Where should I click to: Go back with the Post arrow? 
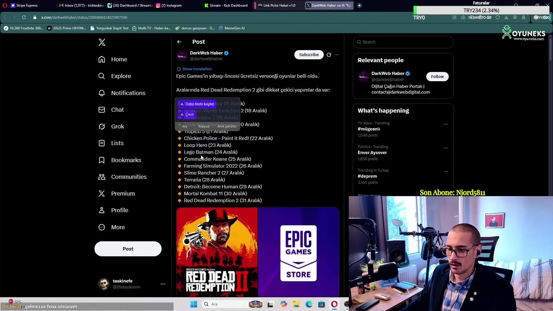coord(179,42)
